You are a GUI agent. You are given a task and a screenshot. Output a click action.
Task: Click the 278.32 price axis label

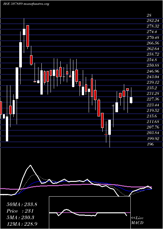coord(152,26)
